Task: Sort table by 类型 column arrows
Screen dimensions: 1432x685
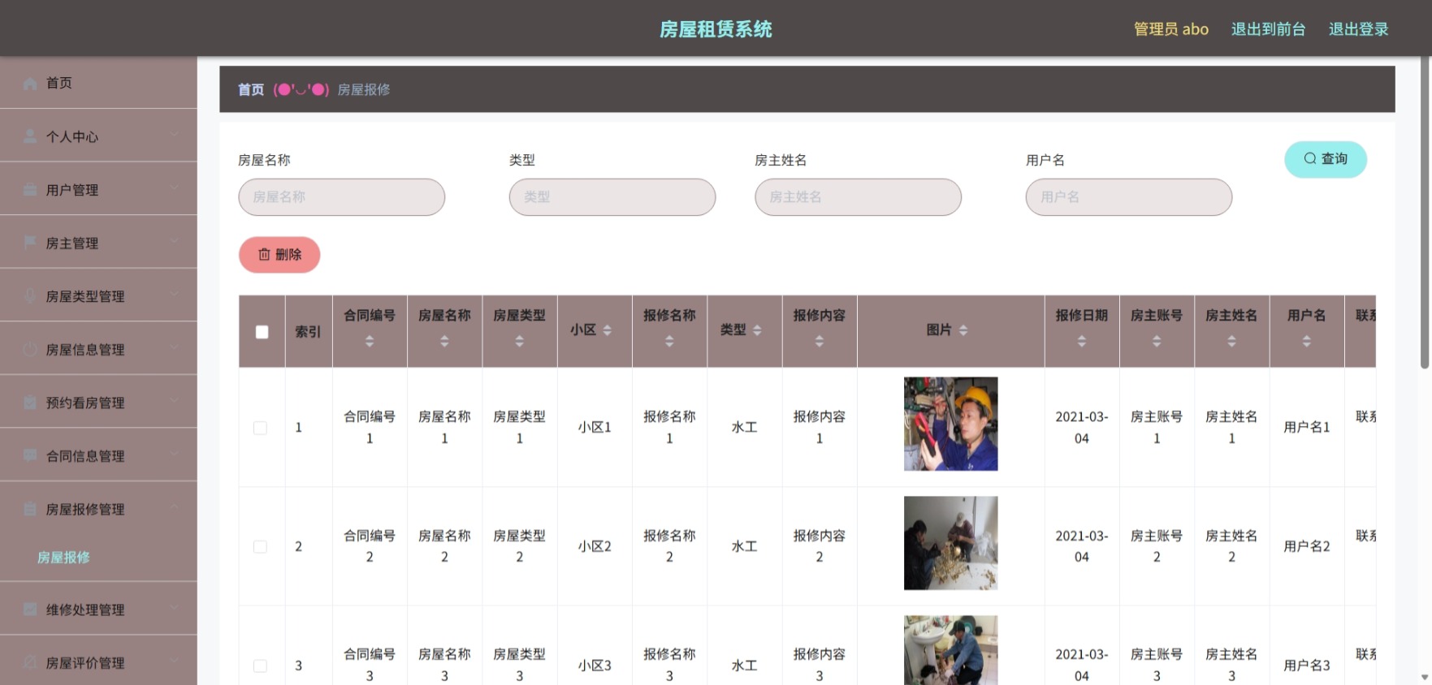Action: point(757,330)
